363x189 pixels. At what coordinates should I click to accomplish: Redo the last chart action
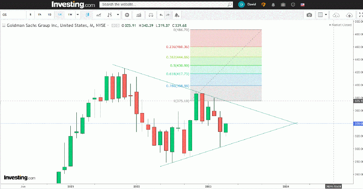click(168, 15)
